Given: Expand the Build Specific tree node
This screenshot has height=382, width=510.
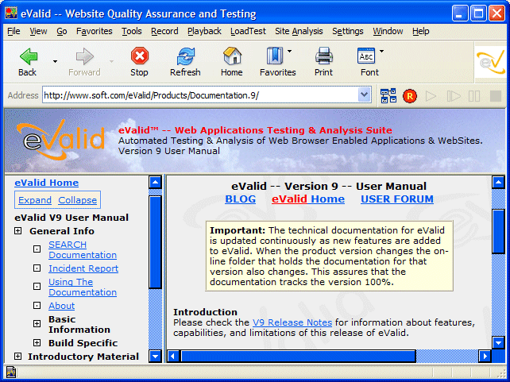Looking at the screenshot, I should click(37, 342).
